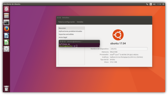Click the Escritorio de Ubuntu panel title
The width and height of the screenshot is (168, 95).
tap(12, 4)
